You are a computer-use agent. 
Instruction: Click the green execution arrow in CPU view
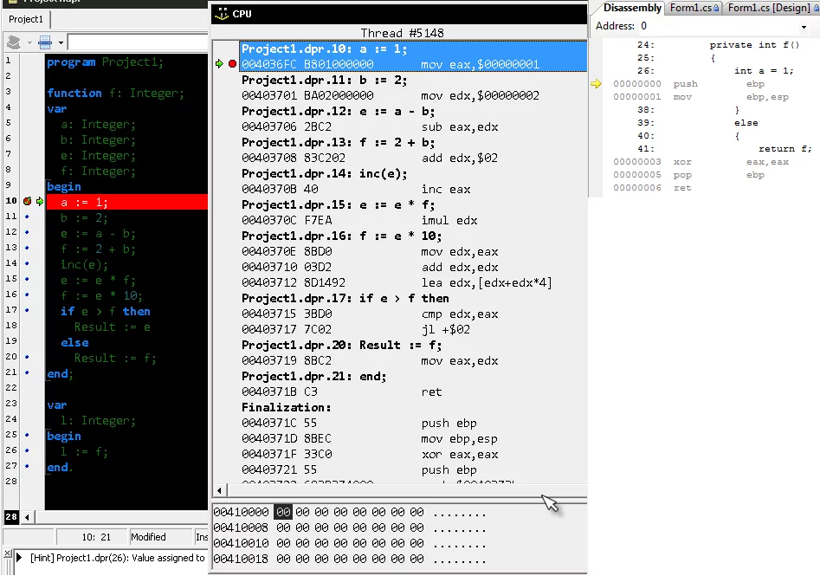click(220, 64)
